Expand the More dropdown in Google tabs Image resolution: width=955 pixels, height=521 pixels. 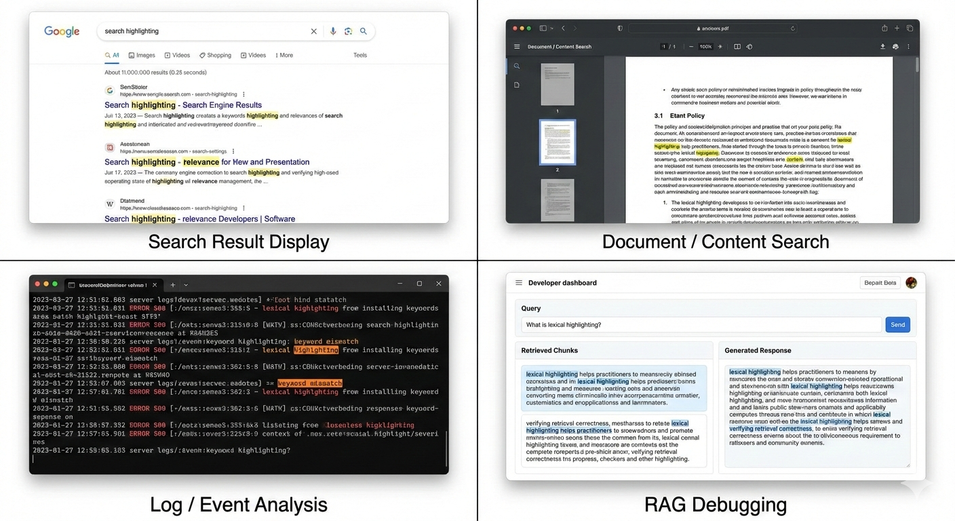tap(284, 56)
